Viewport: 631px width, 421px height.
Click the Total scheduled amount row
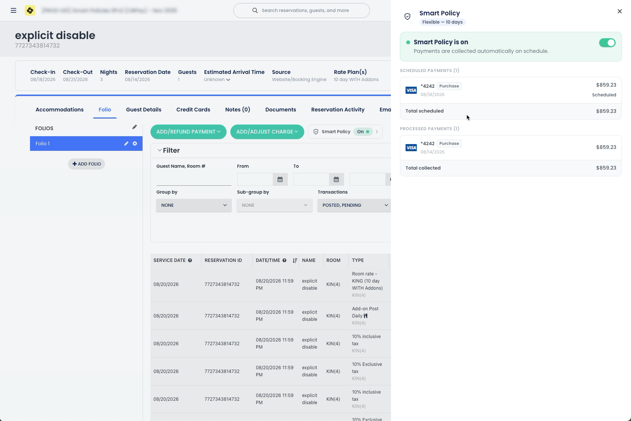coord(511,111)
